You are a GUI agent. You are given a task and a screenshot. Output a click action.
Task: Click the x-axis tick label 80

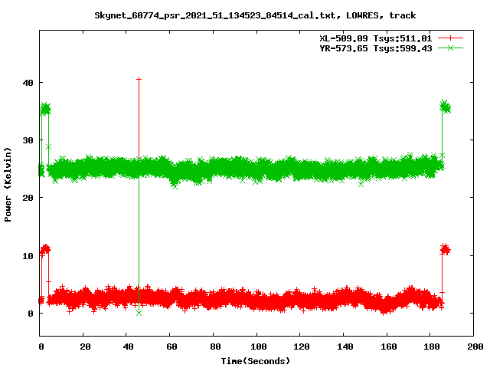(215, 347)
